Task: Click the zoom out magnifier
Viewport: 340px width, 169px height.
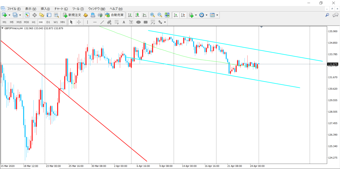Action: (160, 15)
